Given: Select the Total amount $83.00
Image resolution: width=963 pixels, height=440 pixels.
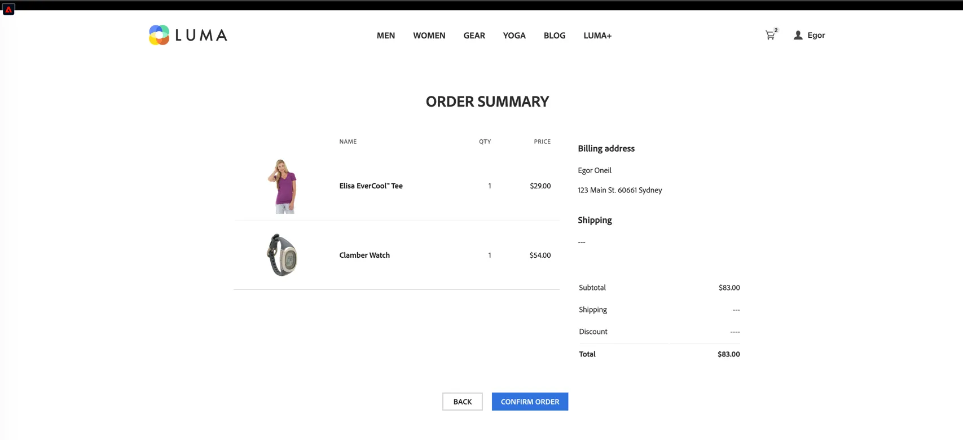Looking at the screenshot, I should pos(728,354).
